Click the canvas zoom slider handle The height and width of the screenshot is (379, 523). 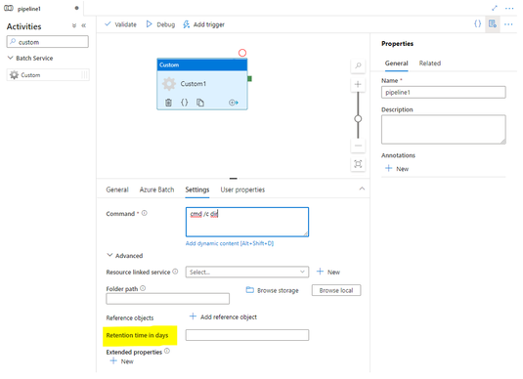pyautogui.click(x=358, y=118)
